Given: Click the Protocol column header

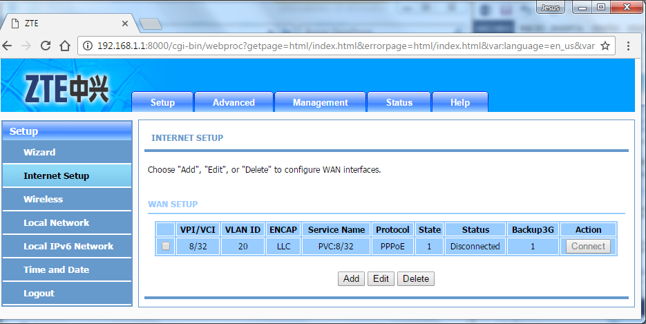Looking at the screenshot, I should point(392,230).
